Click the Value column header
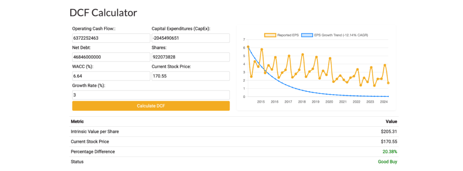The height and width of the screenshot is (171, 463). pos(391,121)
